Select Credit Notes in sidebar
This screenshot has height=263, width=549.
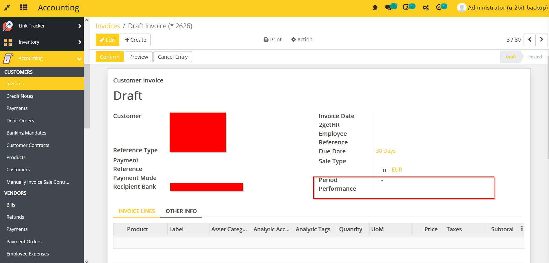(20, 96)
